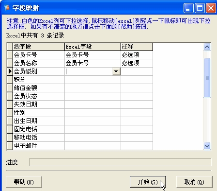Select the 会员状态 source field cell

point(39,96)
